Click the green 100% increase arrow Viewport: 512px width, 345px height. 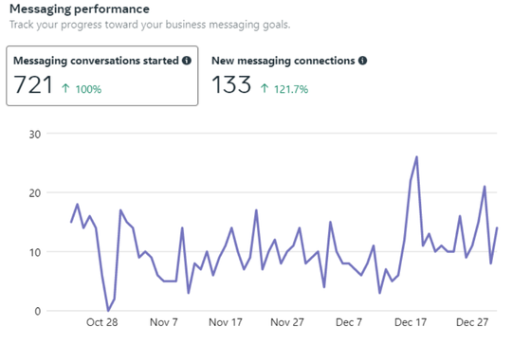point(65,88)
